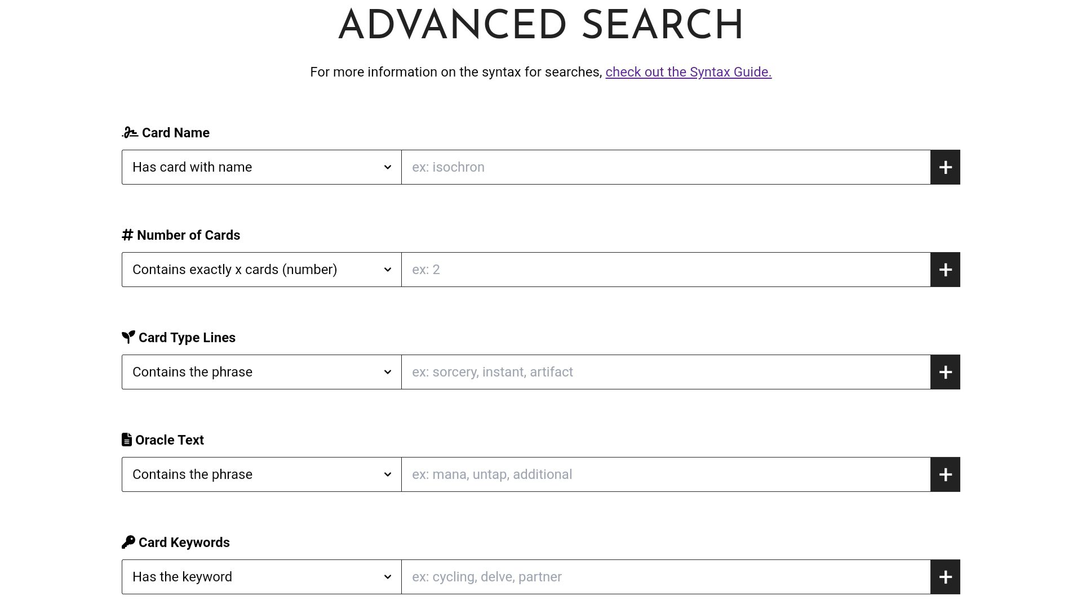Expand the 'Has the keyword' dropdown
The height and width of the screenshot is (601, 1082).
(261, 577)
